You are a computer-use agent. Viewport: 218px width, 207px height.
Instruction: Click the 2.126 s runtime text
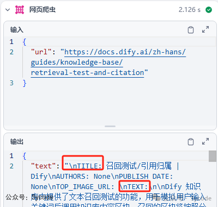pyautogui.click(x=190, y=10)
